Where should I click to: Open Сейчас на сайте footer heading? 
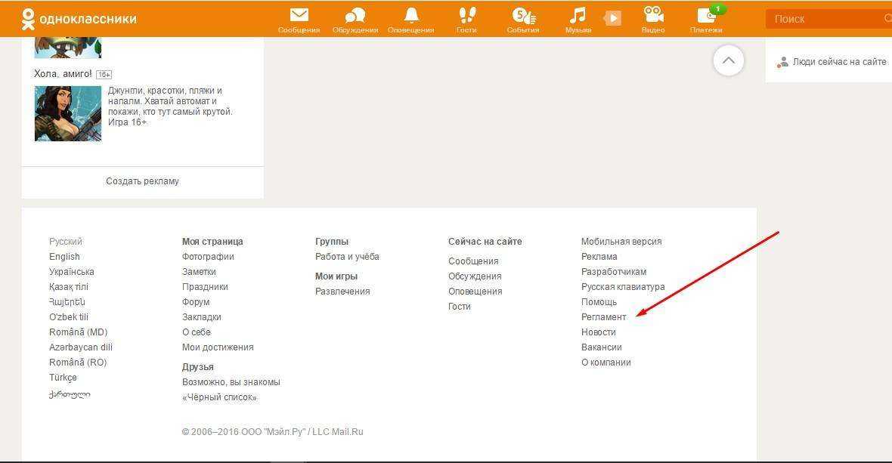(x=485, y=242)
